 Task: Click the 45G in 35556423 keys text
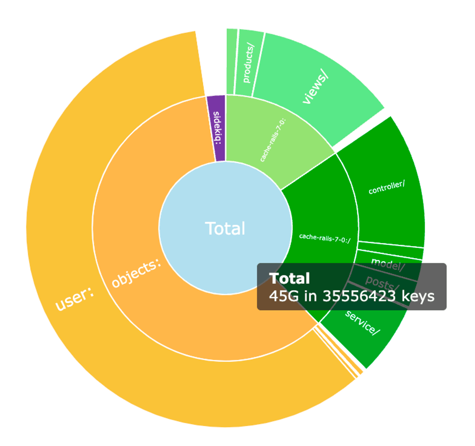point(352,296)
